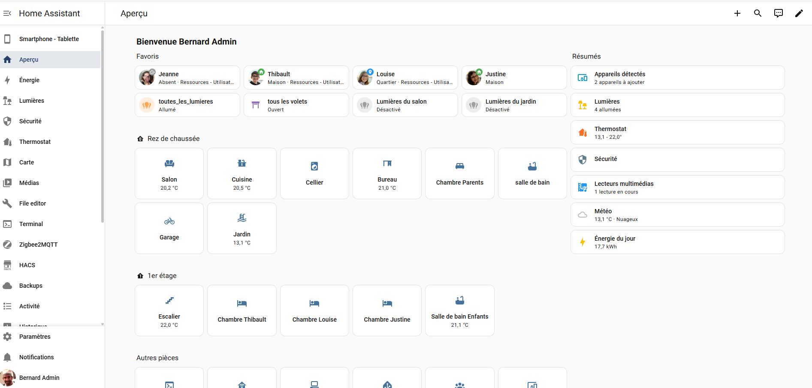Open the tous les volets cover tile
Image resolution: width=812 pixels, height=388 pixels.
(x=296, y=105)
